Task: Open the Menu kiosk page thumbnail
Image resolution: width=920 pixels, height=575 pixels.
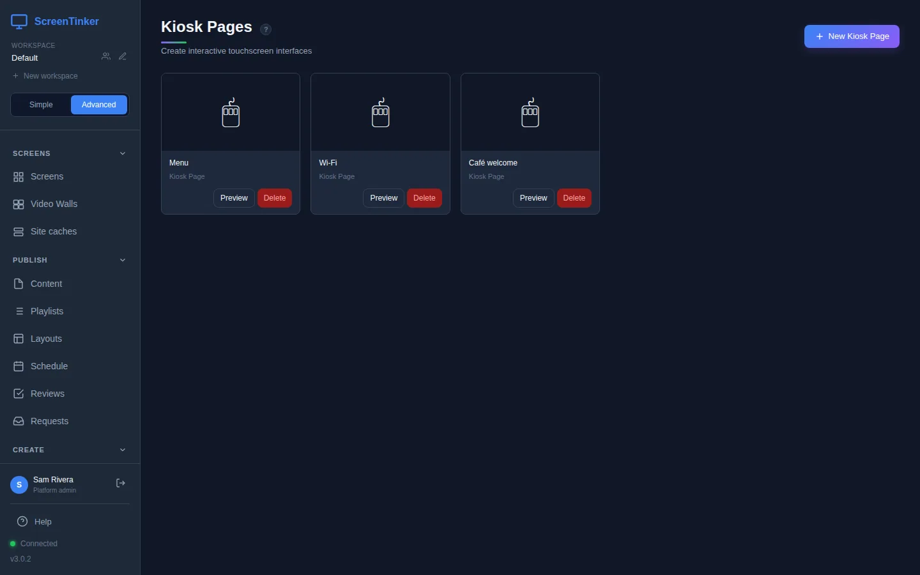Action: click(x=231, y=112)
